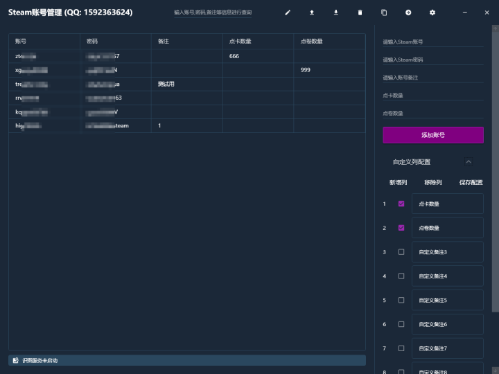Viewport: 499px width, 374px height.
Task: Collapse the 自定义列配置 section chevron
Action: (x=469, y=162)
